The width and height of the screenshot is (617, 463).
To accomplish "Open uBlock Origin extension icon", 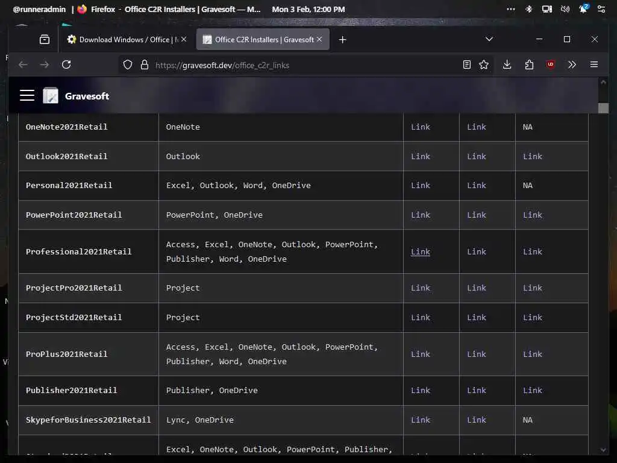I will pos(551,65).
